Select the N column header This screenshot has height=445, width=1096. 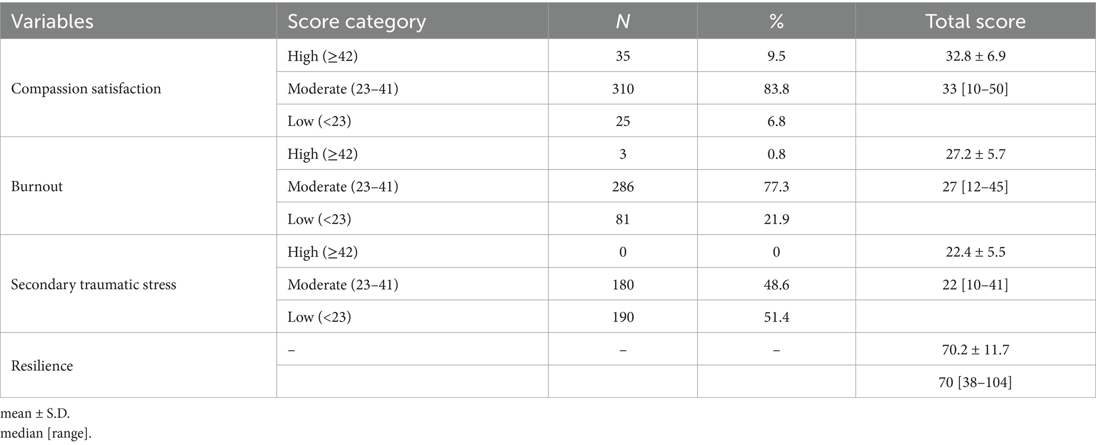point(622,21)
